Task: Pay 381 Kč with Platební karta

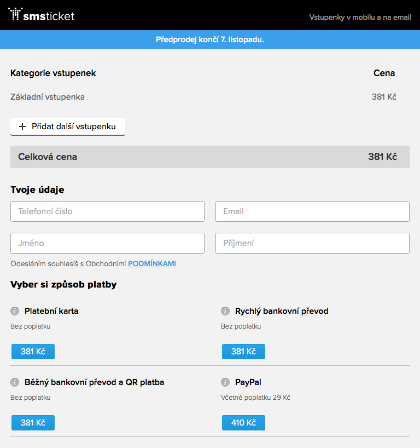Action: pyautogui.click(x=33, y=352)
